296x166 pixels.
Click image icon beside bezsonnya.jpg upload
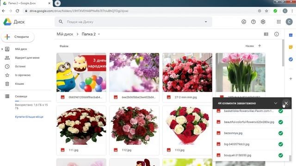click(x=218, y=133)
